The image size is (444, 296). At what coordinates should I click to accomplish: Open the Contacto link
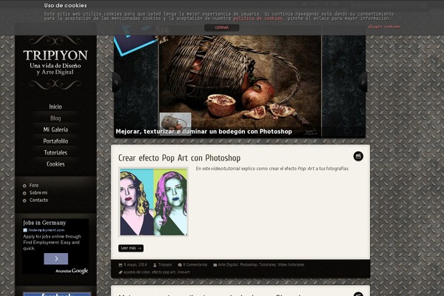point(38,200)
